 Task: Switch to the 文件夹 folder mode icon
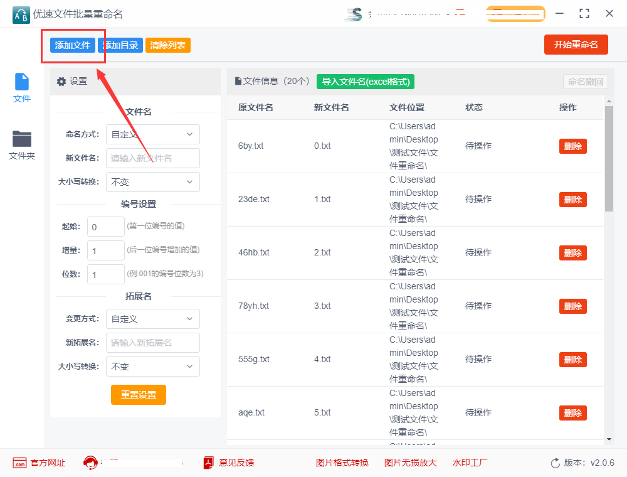tap(21, 139)
